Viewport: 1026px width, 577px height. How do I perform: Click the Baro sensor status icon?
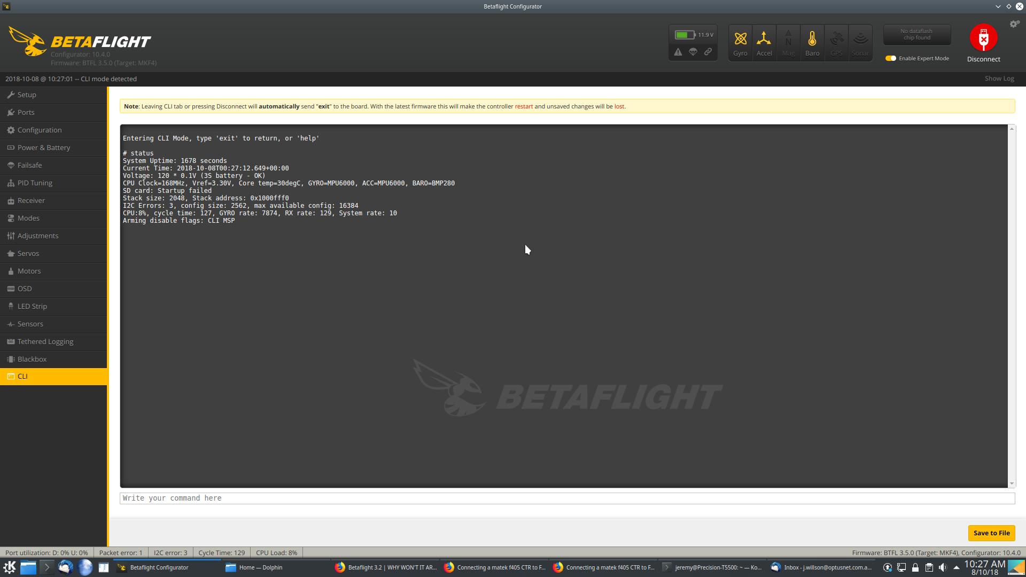click(x=812, y=42)
